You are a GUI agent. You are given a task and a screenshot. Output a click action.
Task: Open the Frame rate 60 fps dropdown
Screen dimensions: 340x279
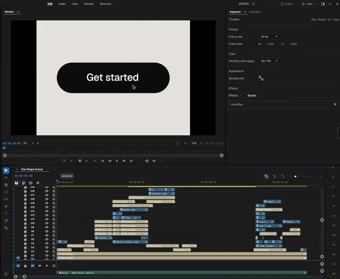click(269, 37)
